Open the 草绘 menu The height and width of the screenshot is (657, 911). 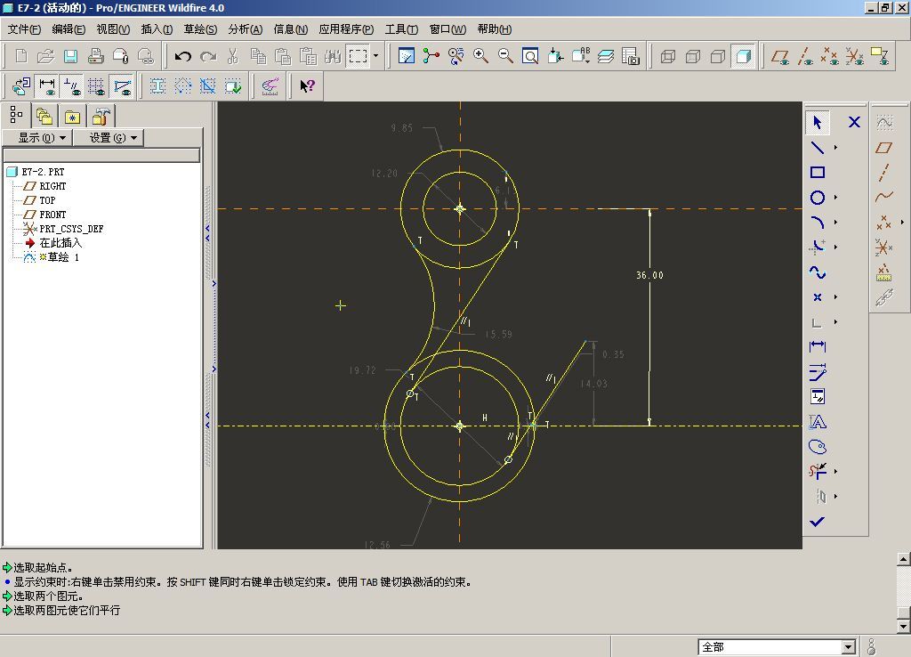(x=200, y=29)
